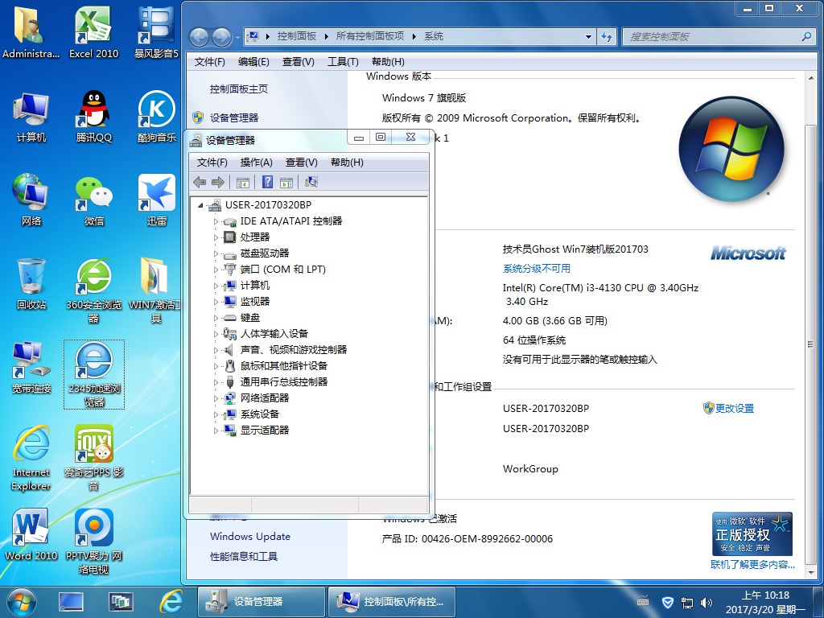The image size is (824, 618).
Task: Expand the 显示适配器 tree node
Action: coord(216,431)
